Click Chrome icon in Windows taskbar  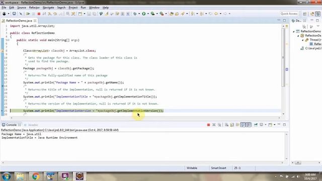point(36,176)
